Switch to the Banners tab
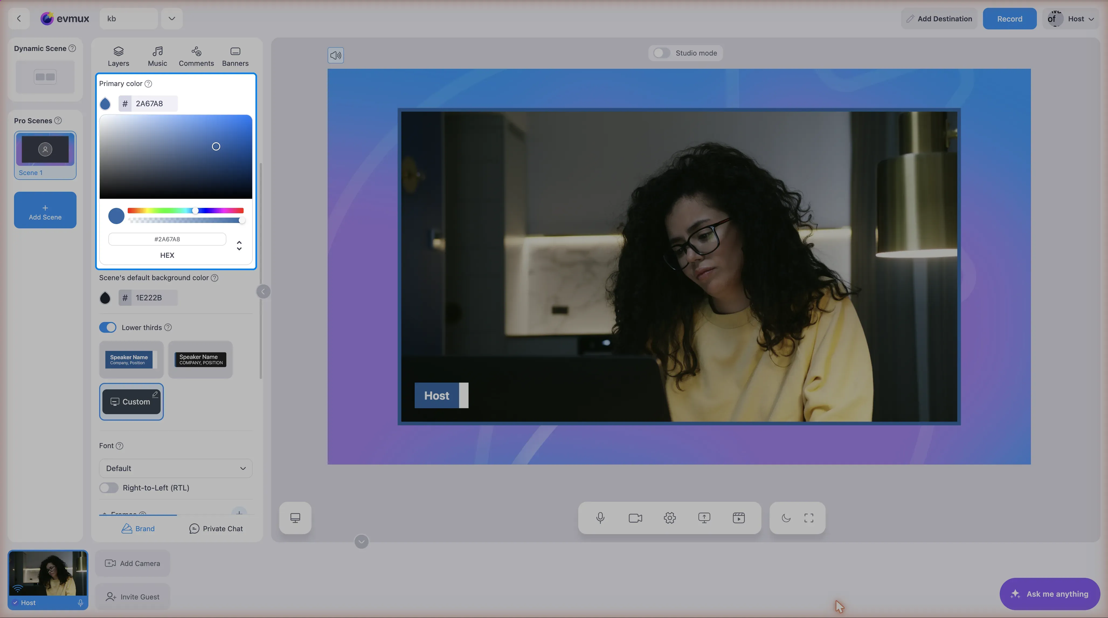Image resolution: width=1108 pixels, height=618 pixels. [235, 57]
